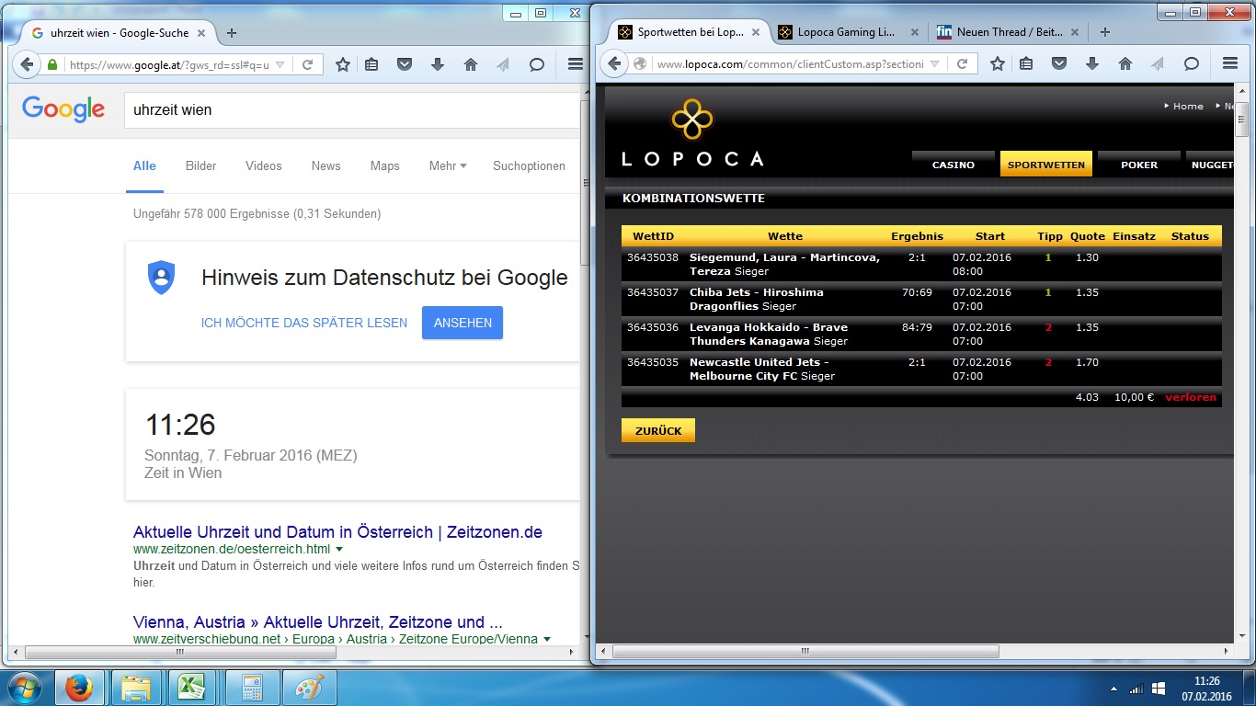Click Back arrow in Google Firefox window
The height and width of the screenshot is (706, 1256).
tap(27, 64)
